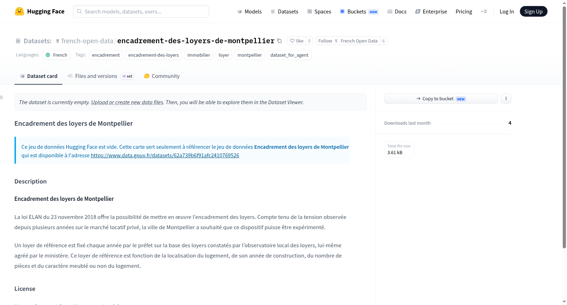Select the encadrement-des-loyers tag
The image size is (567, 305).
click(153, 55)
